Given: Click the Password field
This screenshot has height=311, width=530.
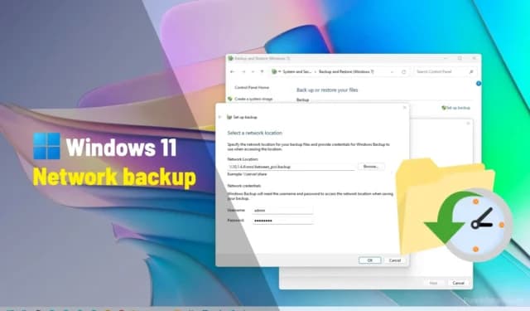Looking at the screenshot, I should coord(282,221).
